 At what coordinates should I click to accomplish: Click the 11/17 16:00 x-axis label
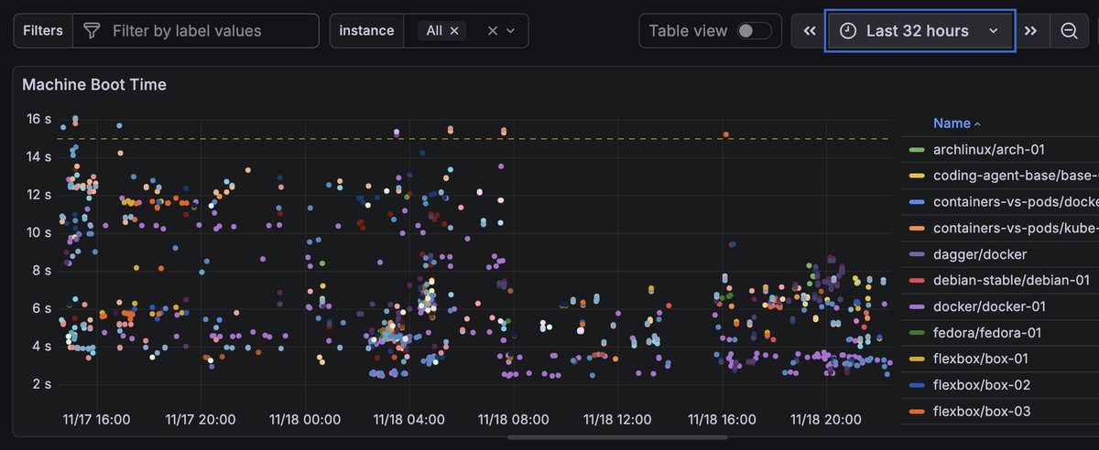pyautogui.click(x=95, y=420)
